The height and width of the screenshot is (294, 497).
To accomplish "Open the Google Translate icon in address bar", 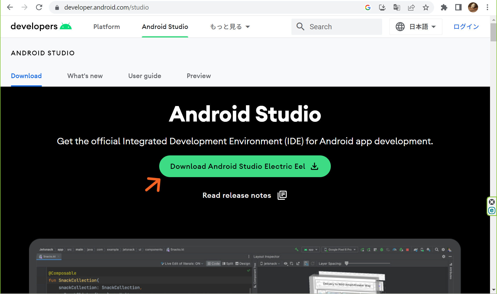I will click(397, 7).
